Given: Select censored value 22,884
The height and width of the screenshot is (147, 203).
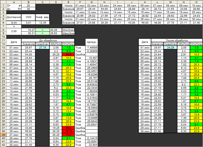Looking at the screenshot, I should [92, 145].
